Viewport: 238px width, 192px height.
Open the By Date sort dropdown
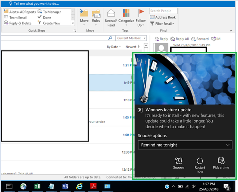click(114, 47)
